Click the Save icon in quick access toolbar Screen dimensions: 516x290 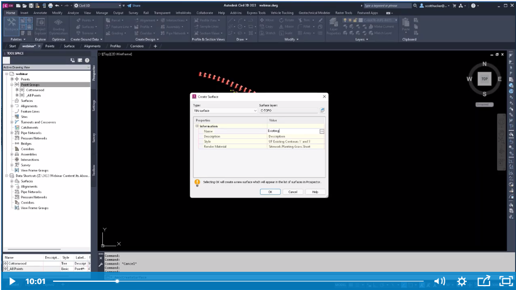(31, 6)
